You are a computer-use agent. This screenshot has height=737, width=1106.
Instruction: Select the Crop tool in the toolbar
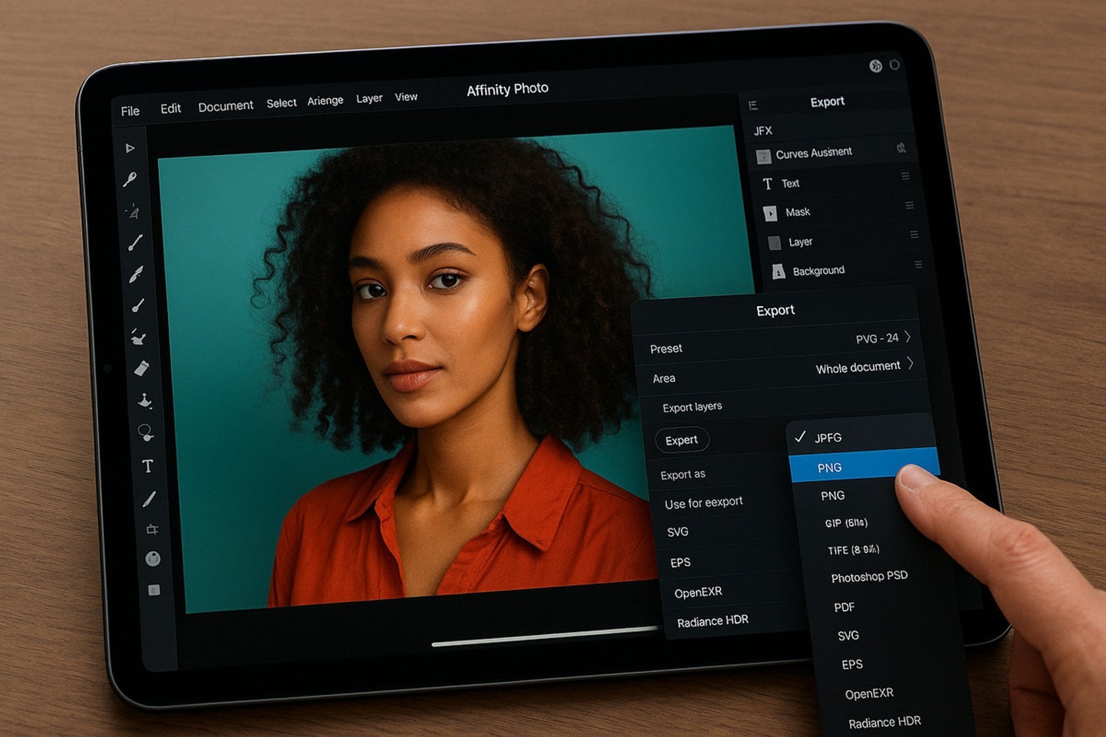click(150, 528)
